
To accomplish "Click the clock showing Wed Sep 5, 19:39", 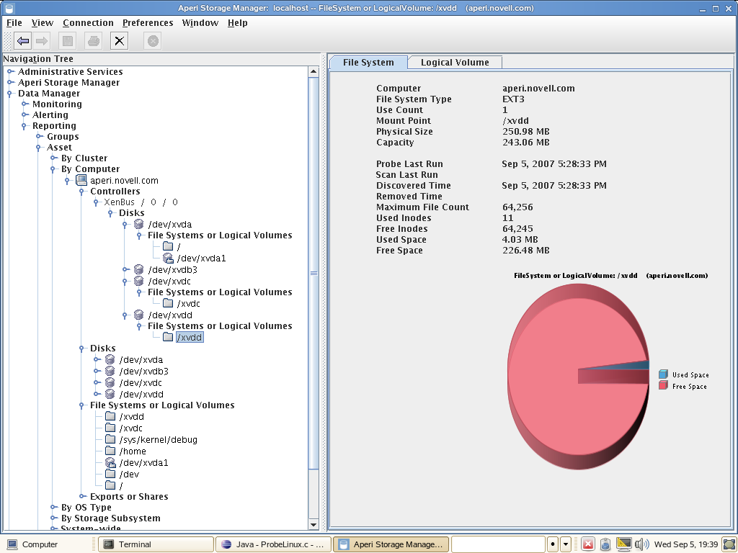I will point(686,544).
